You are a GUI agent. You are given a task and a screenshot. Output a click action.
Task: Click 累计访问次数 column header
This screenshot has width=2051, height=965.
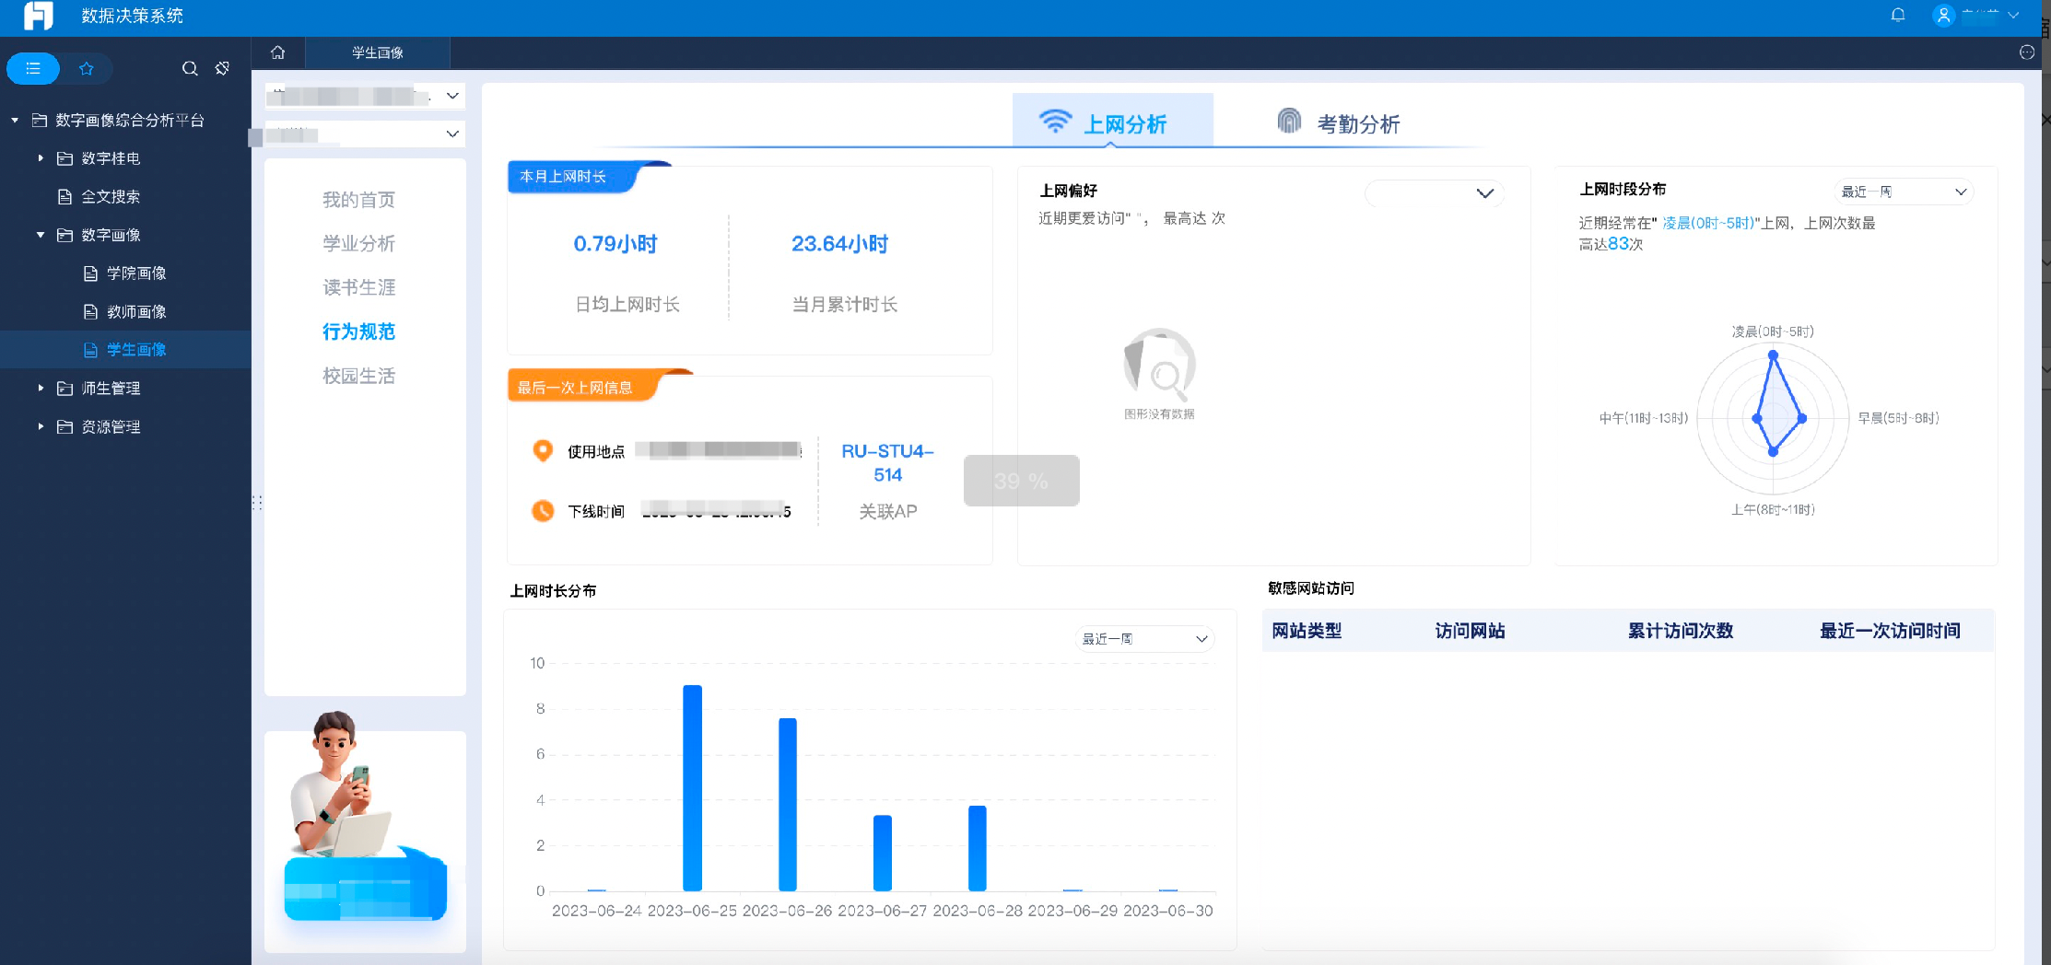point(1680,631)
